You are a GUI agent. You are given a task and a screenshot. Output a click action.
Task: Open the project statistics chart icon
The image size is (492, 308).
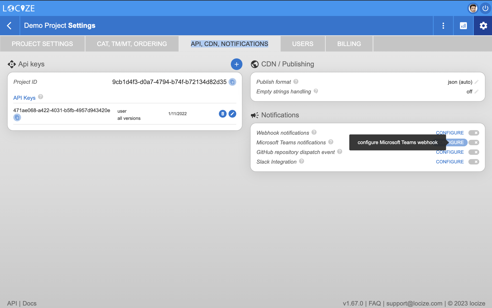pos(463,26)
